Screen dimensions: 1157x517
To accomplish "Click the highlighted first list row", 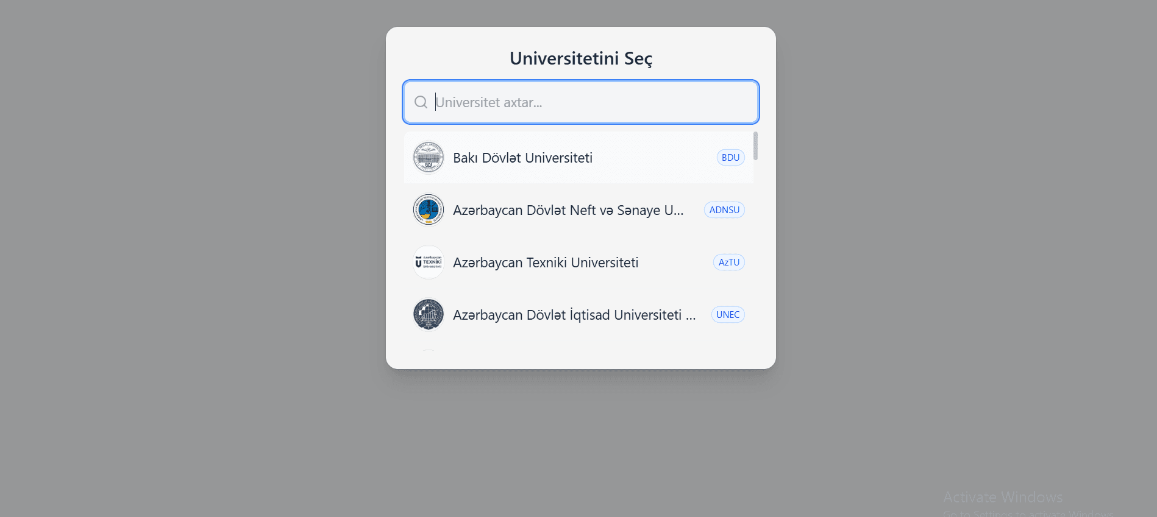I will (x=578, y=157).
